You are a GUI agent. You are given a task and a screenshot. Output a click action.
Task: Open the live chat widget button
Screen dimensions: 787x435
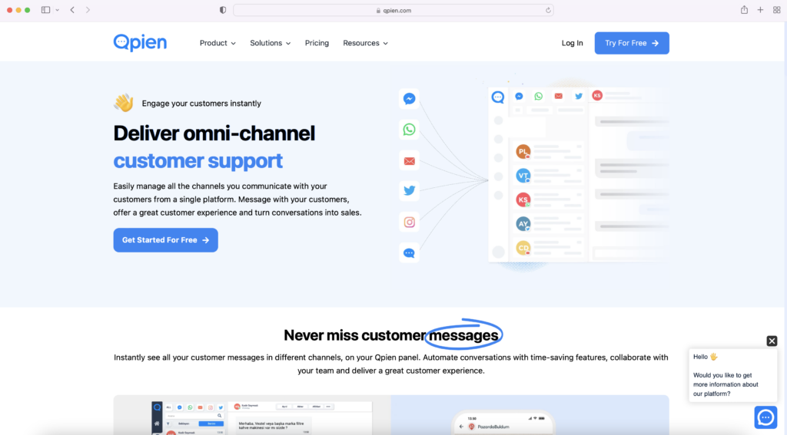[766, 417]
